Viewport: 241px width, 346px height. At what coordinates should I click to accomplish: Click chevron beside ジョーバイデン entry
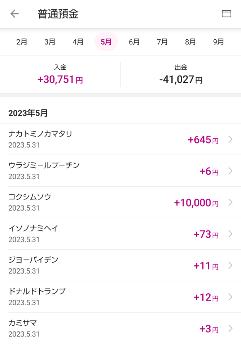pyautogui.click(x=231, y=265)
